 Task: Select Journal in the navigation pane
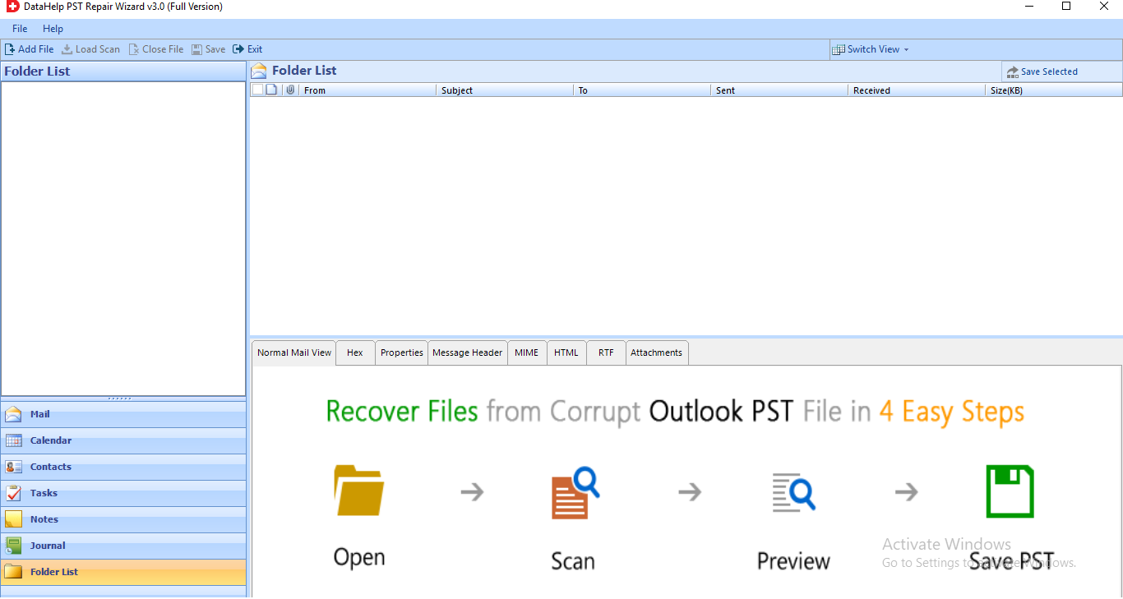(x=123, y=546)
